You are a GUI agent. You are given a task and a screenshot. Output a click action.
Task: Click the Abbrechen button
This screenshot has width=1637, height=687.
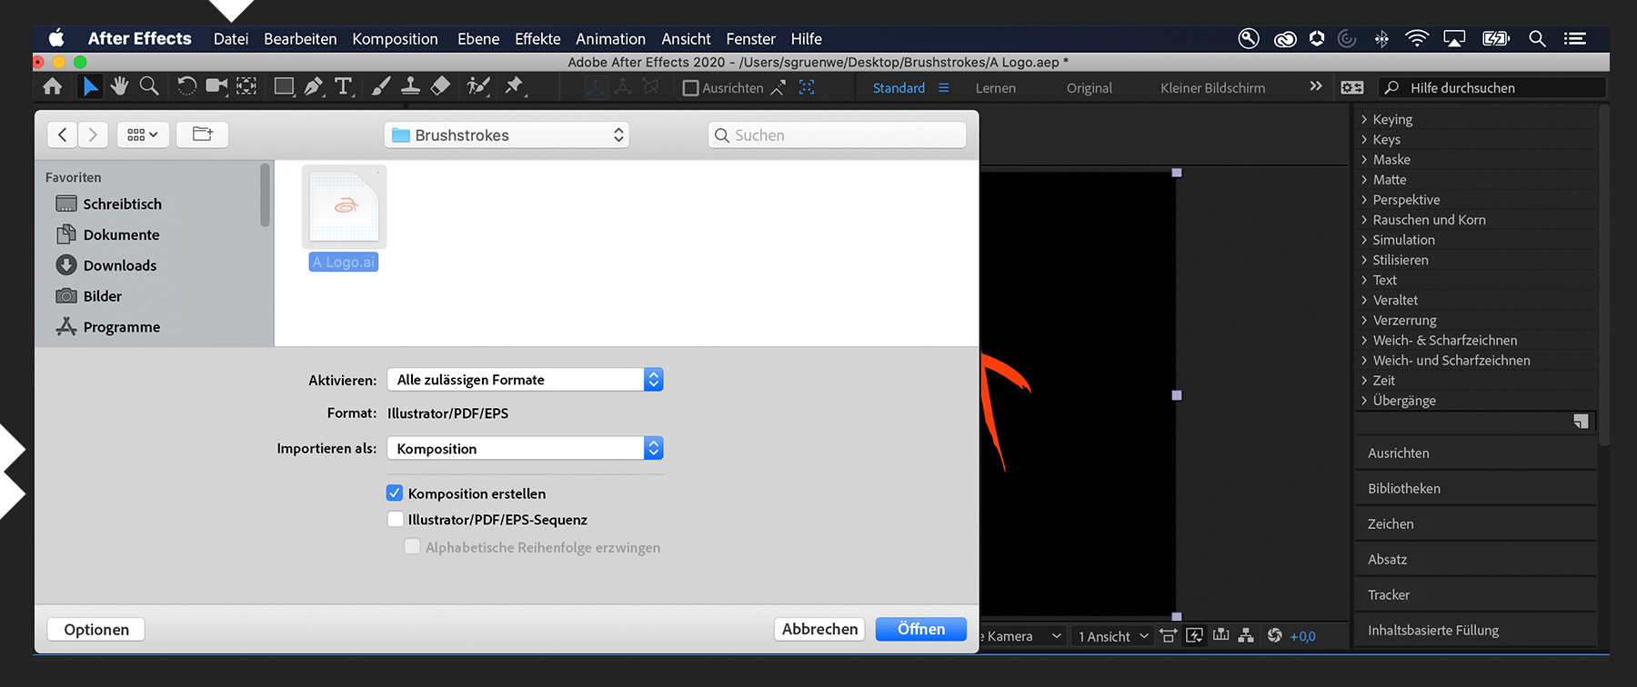tap(819, 629)
